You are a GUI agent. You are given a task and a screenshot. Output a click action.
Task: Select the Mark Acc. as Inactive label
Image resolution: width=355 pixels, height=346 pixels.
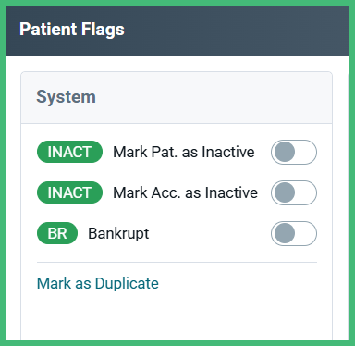(185, 192)
